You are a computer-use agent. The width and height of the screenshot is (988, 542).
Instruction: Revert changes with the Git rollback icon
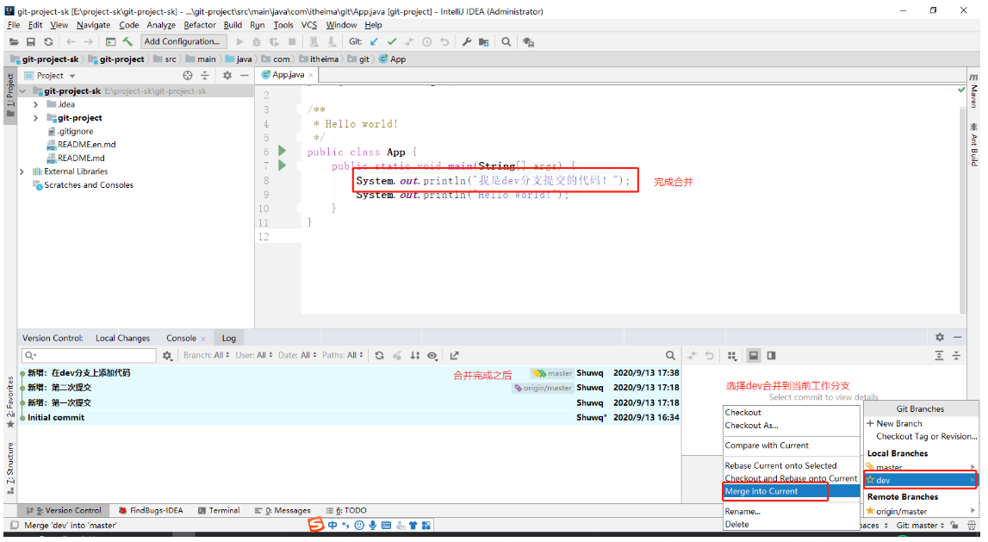(x=444, y=41)
